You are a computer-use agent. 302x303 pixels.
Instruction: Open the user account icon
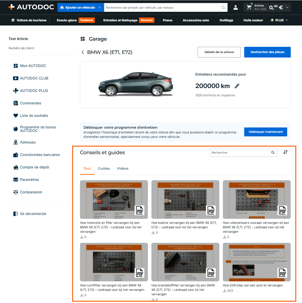click(235, 7)
